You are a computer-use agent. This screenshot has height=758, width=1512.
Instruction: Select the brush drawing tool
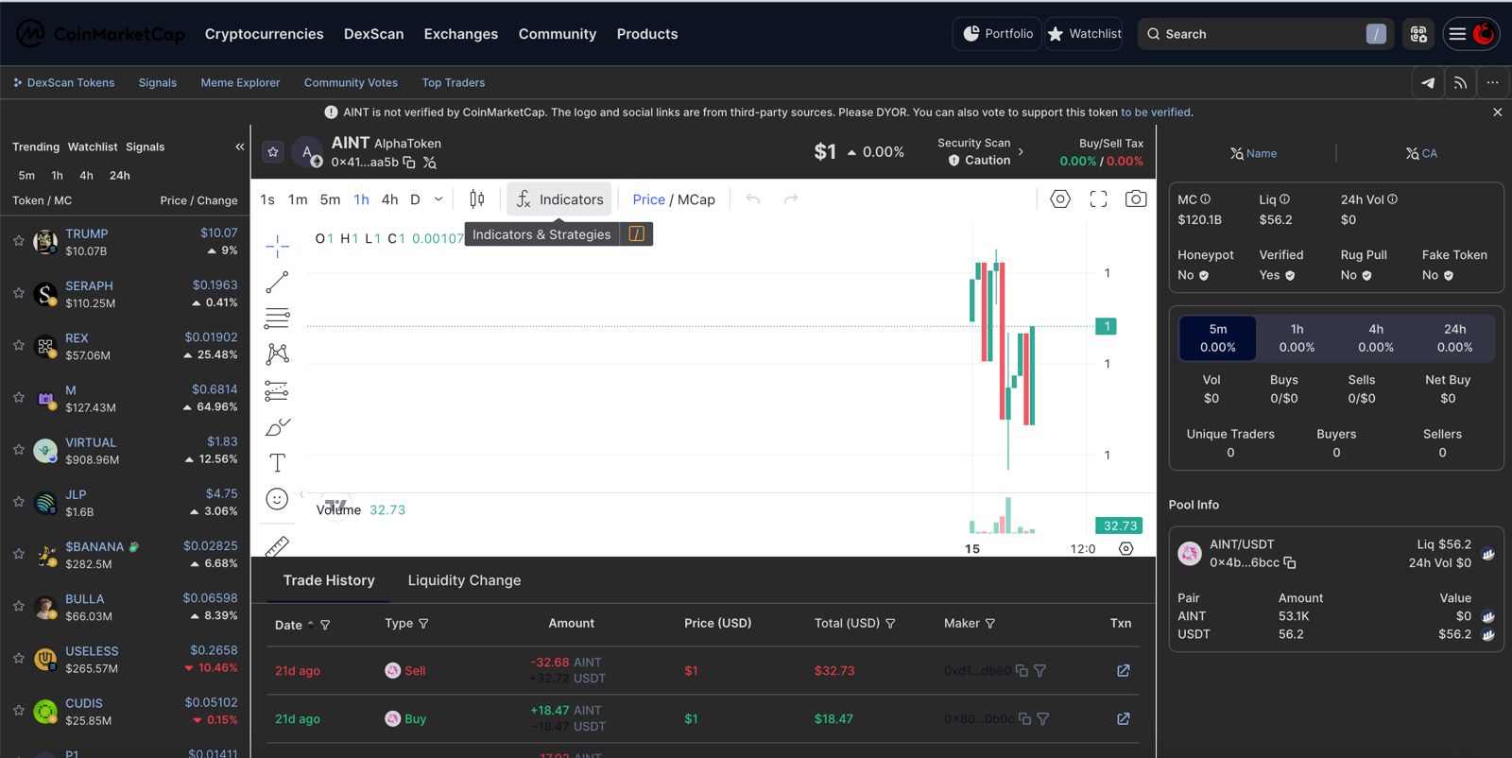click(x=277, y=427)
